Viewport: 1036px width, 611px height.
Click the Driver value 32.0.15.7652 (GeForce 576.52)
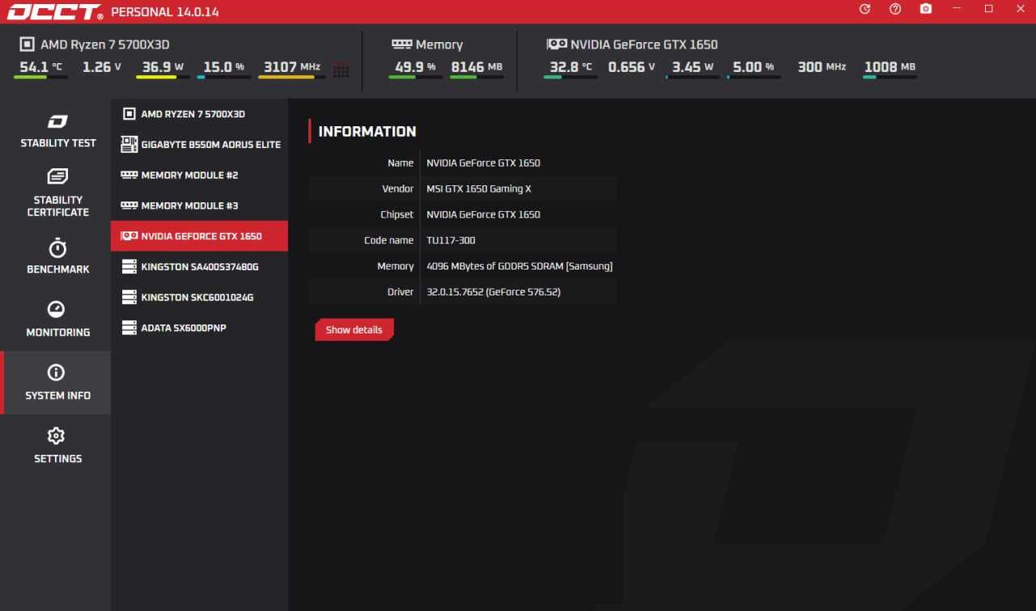[493, 292]
